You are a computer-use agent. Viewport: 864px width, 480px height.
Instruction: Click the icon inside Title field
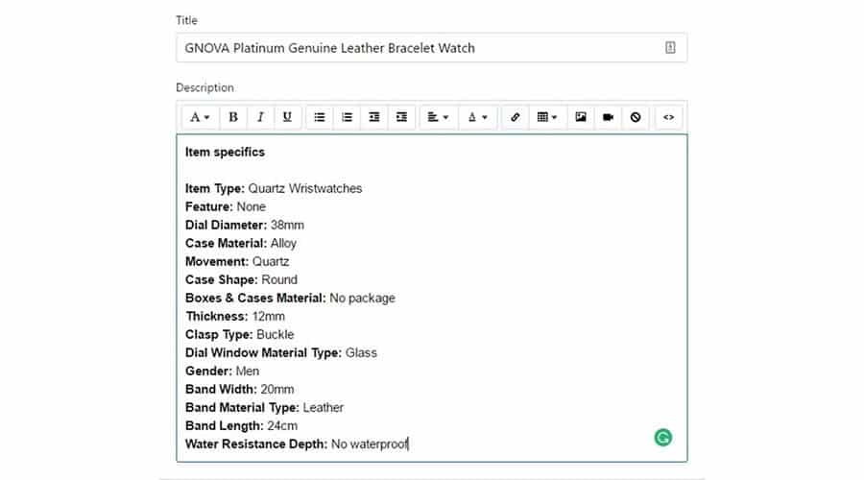(x=670, y=47)
